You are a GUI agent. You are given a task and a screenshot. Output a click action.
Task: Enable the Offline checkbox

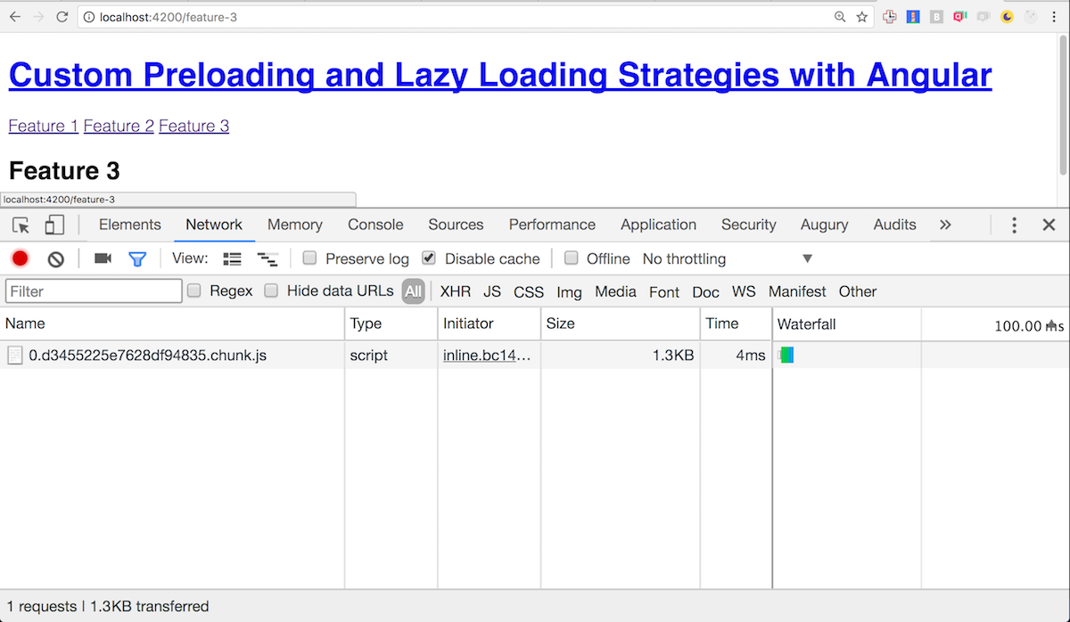tap(572, 258)
